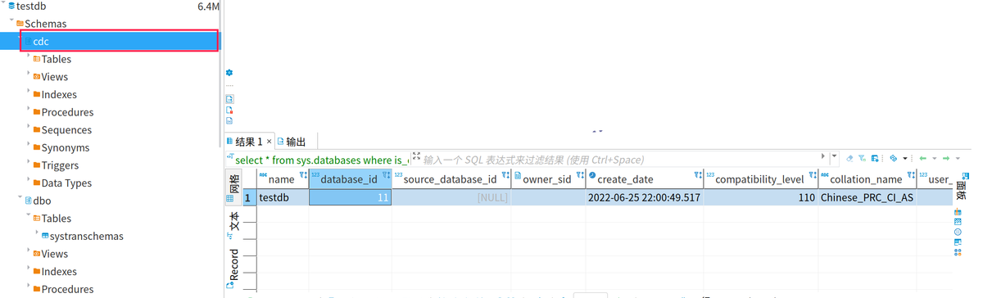This screenshot has width=983, height=298.
Task: Expand the cdc Indexes folder
Action: [x=28, y=92]
